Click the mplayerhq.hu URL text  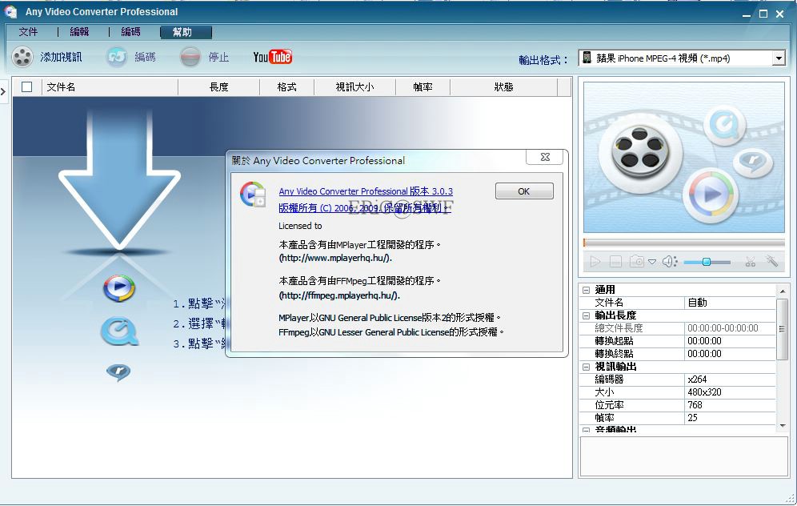[335, 258]
